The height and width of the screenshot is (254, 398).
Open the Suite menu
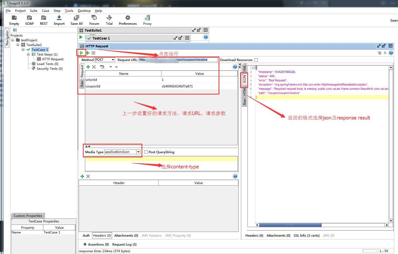33,11
